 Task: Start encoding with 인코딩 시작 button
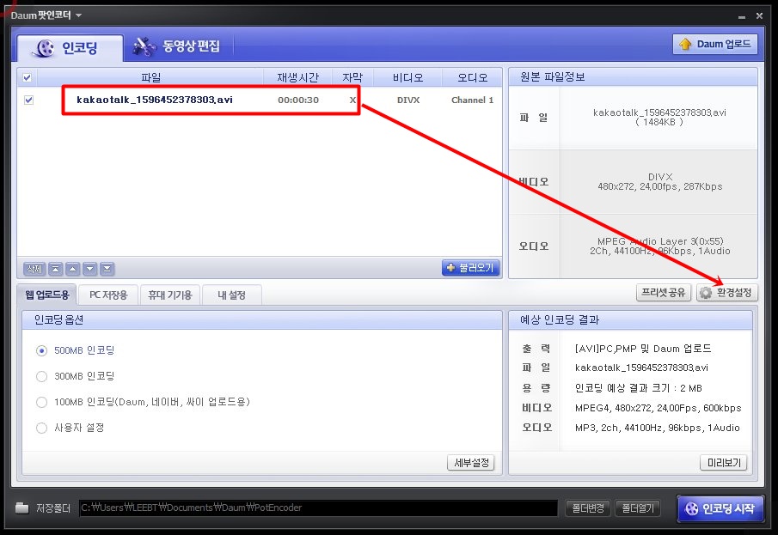[x=720, y=508]
